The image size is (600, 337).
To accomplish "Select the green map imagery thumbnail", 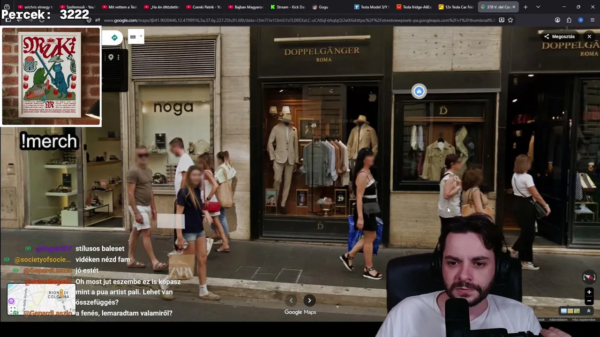I will point(577,311).
